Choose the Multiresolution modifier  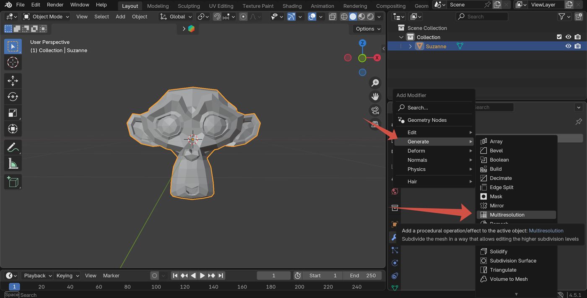tap(516, 215)
